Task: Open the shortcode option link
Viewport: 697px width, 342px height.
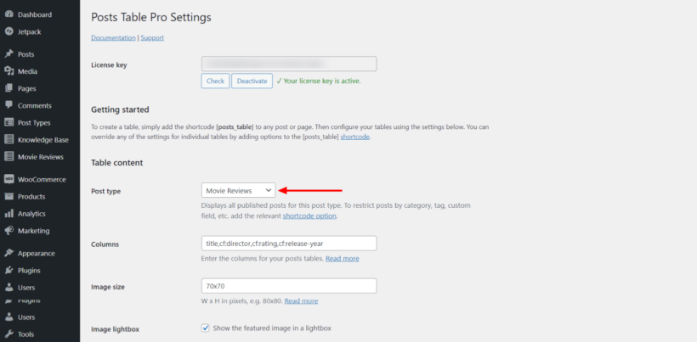Action: coord(310,216)
